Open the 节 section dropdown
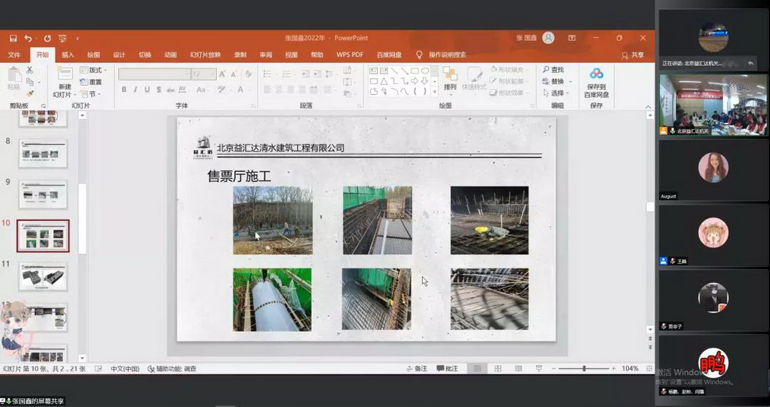Viewport: 770px width, 407px height. 91,94
